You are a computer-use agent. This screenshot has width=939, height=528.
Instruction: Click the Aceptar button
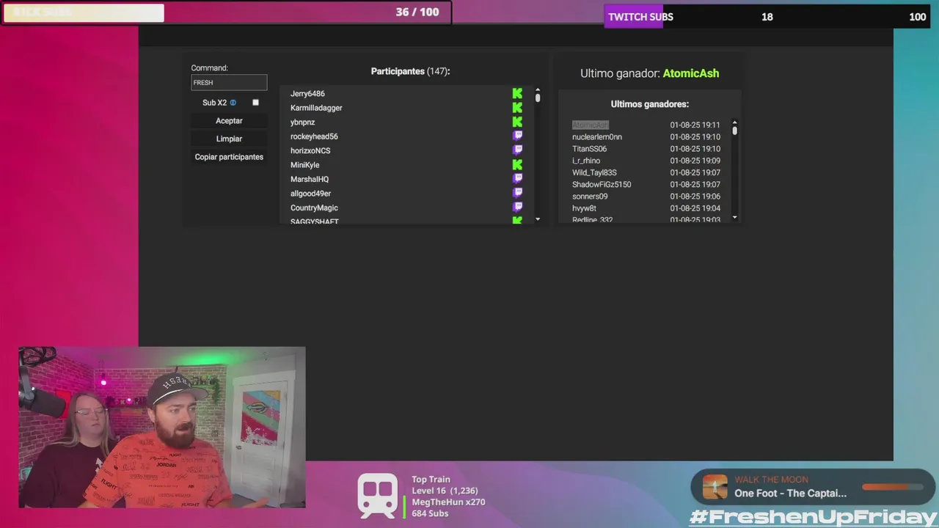tap(229, 121)
